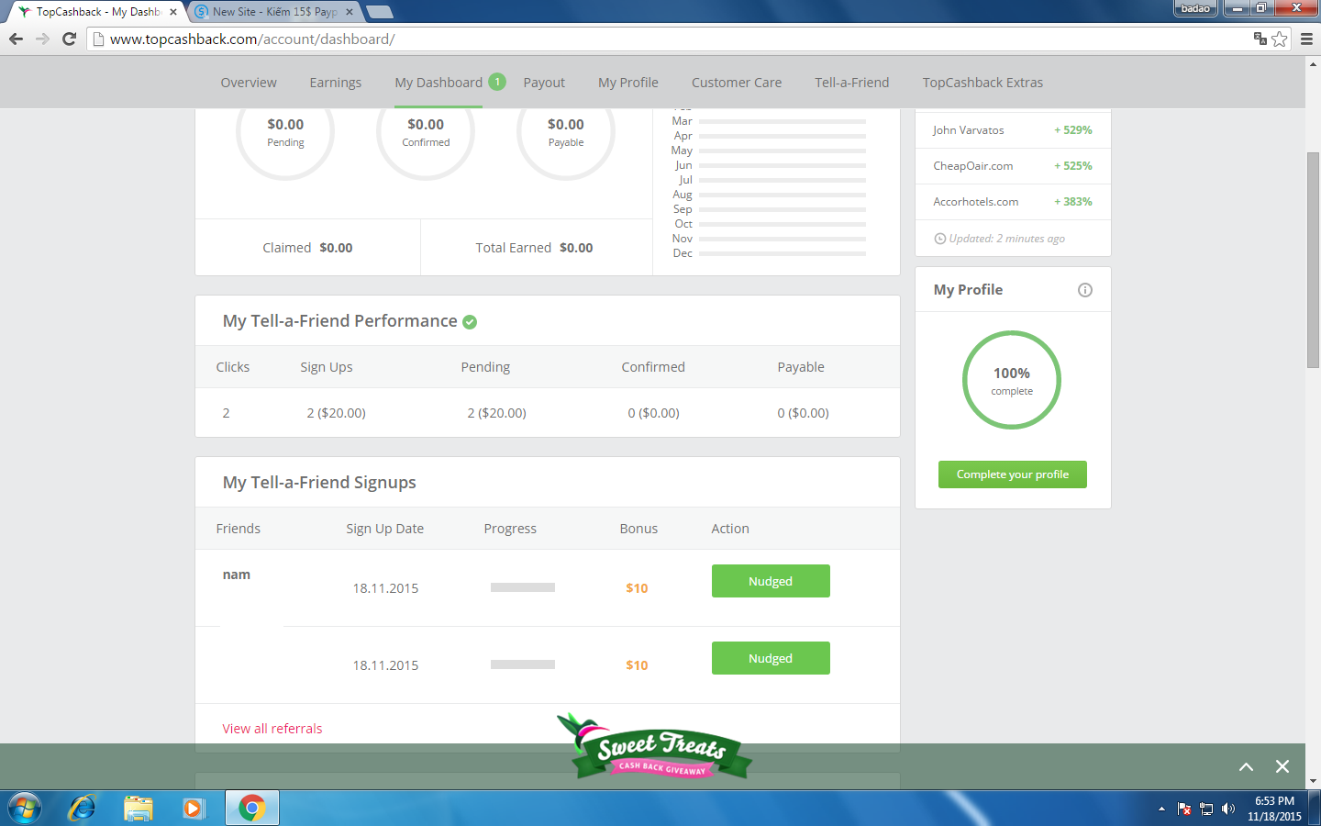Click the $0.00 Payable circle
Image resolution: width=1321 pixels, height=826 pixels.
(566, 132)
